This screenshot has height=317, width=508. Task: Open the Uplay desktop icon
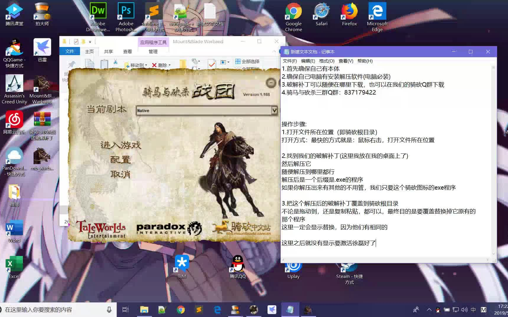pyautogui.click(x=293, y=270)
